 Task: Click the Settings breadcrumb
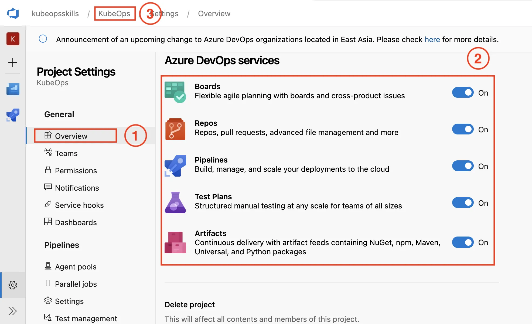164,13
